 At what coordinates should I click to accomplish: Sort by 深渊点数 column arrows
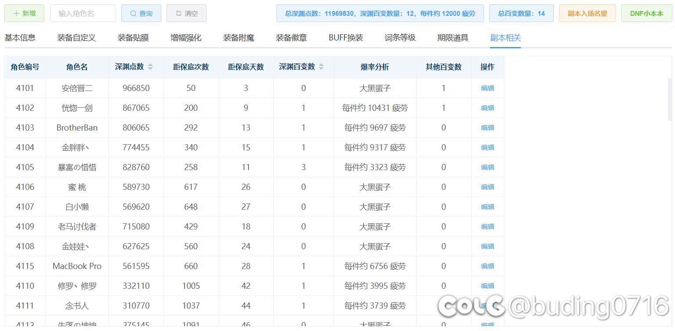click(150, 67)
